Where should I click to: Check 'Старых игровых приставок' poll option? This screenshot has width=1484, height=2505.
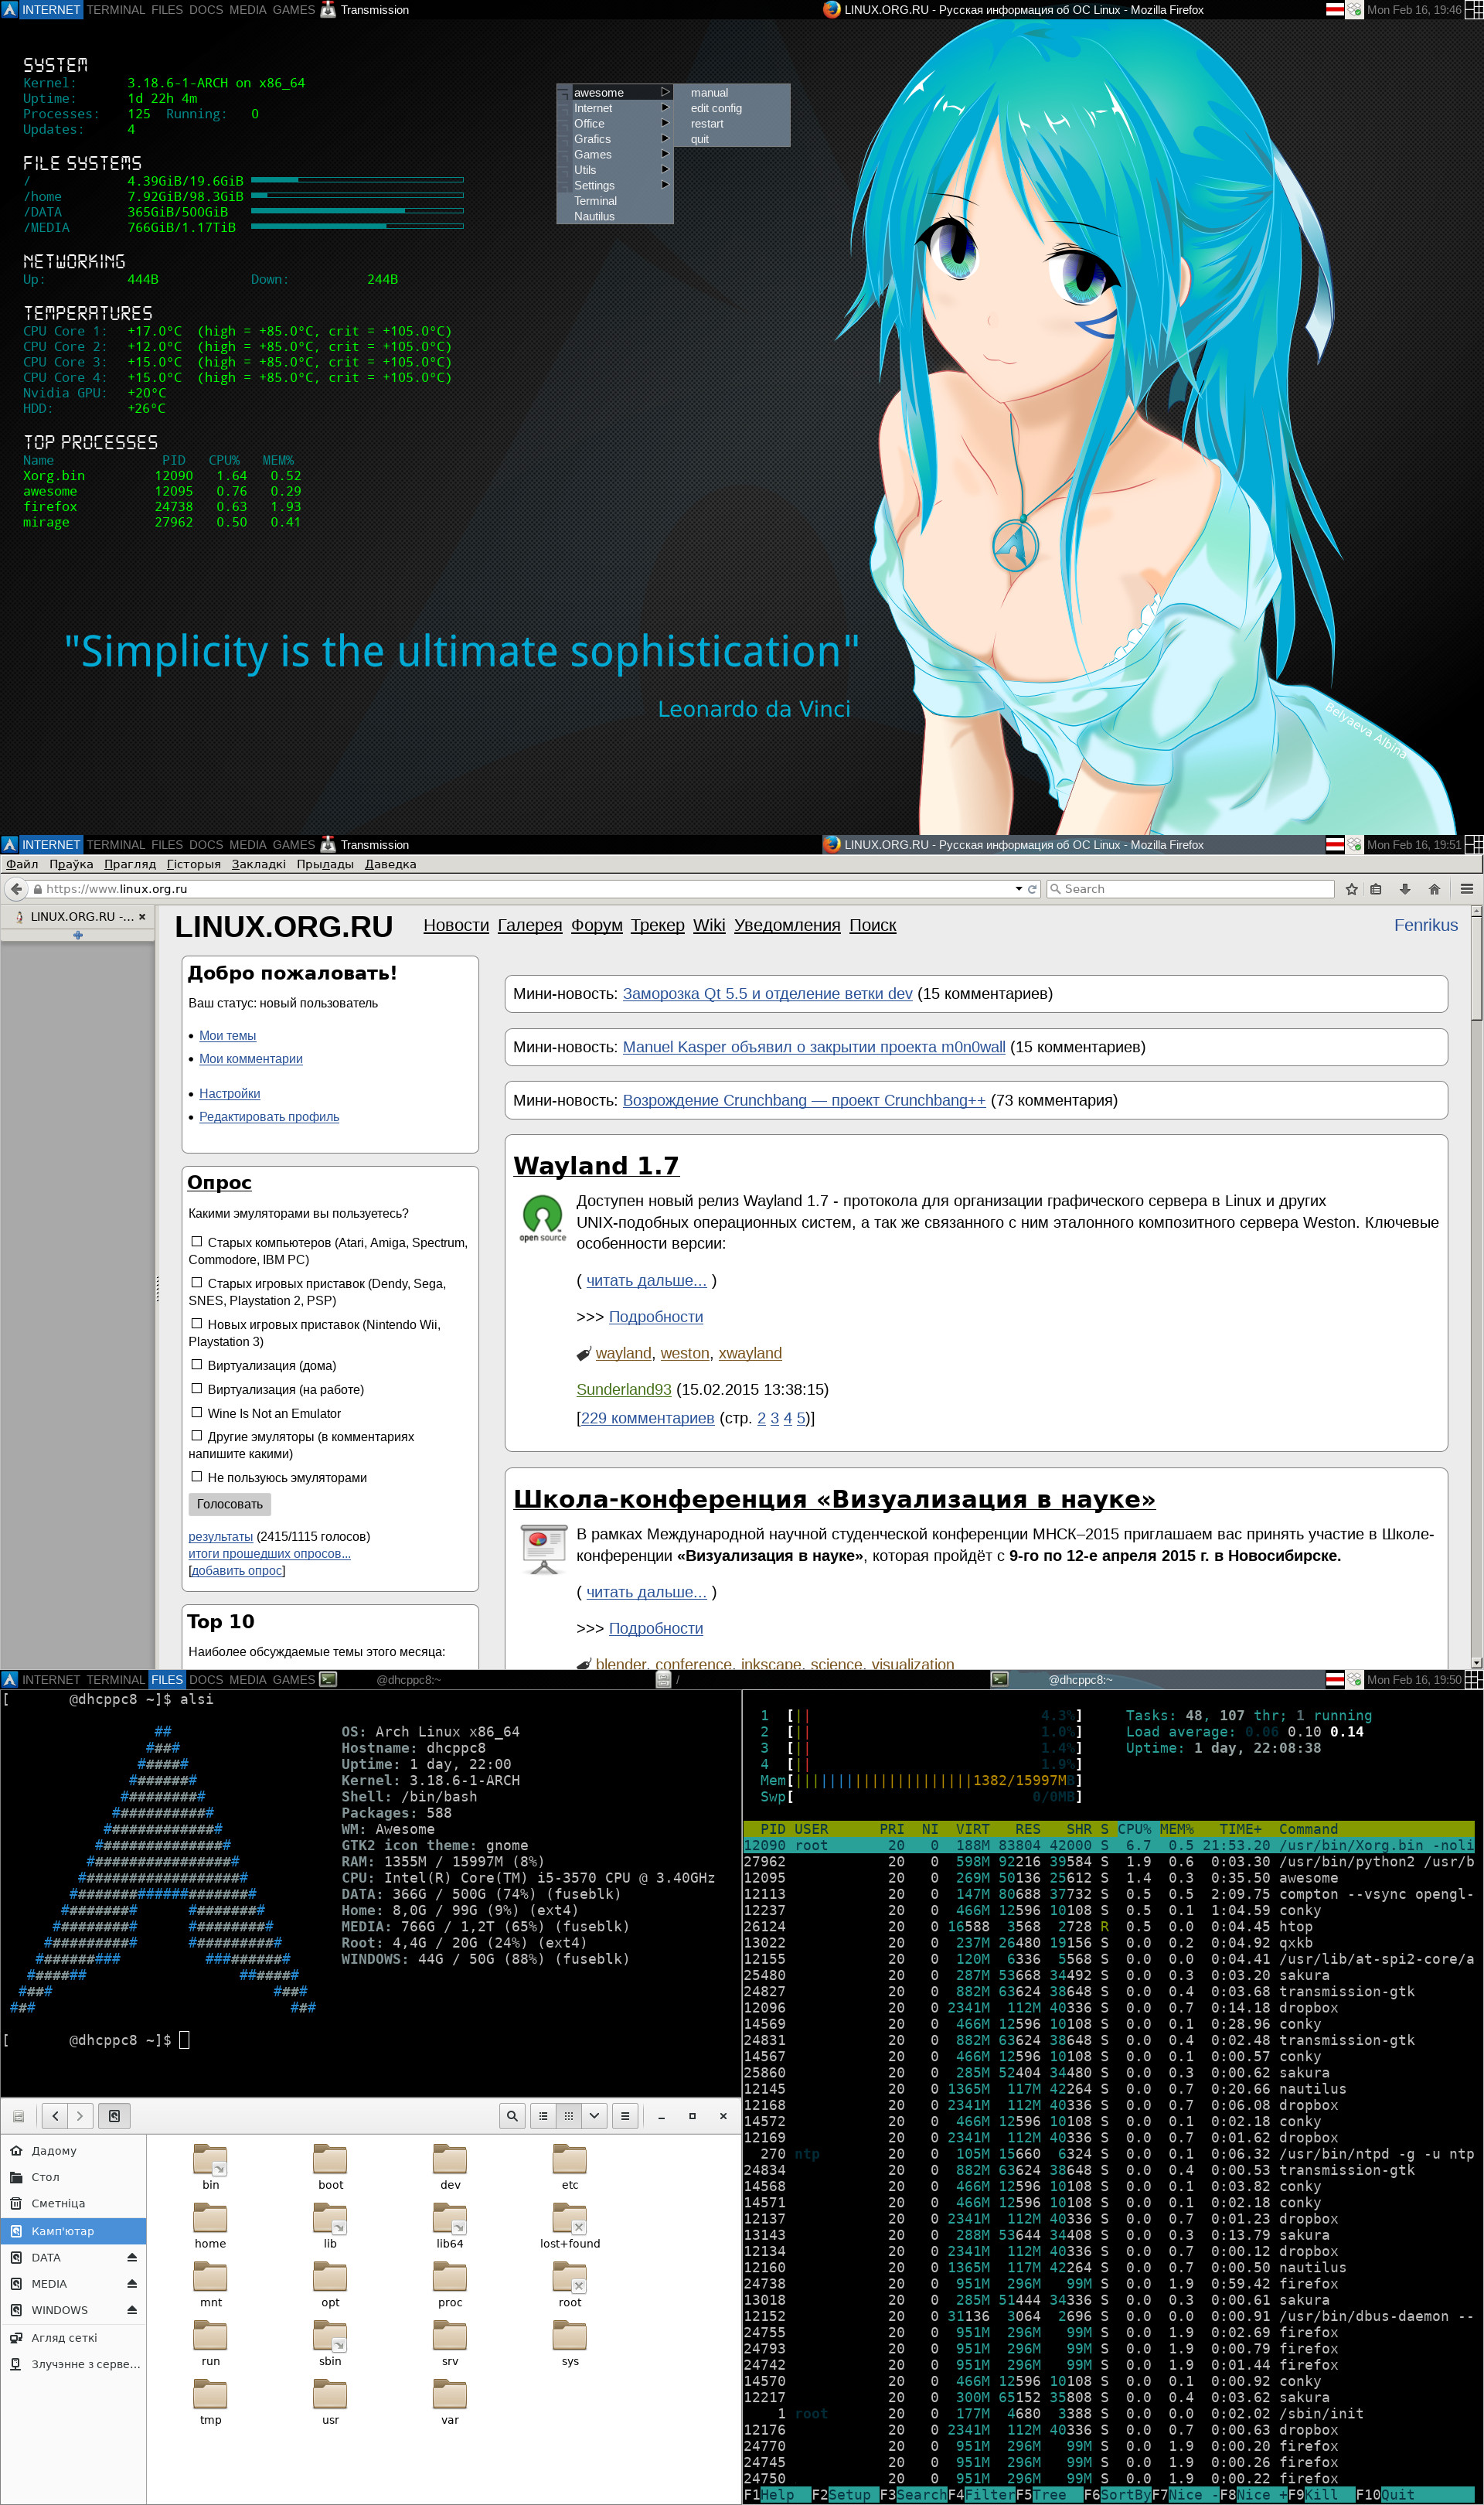click(197, 1282)
